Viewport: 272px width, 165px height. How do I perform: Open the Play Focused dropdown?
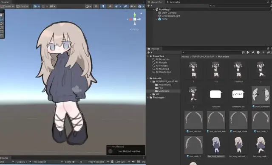[98, 162]
